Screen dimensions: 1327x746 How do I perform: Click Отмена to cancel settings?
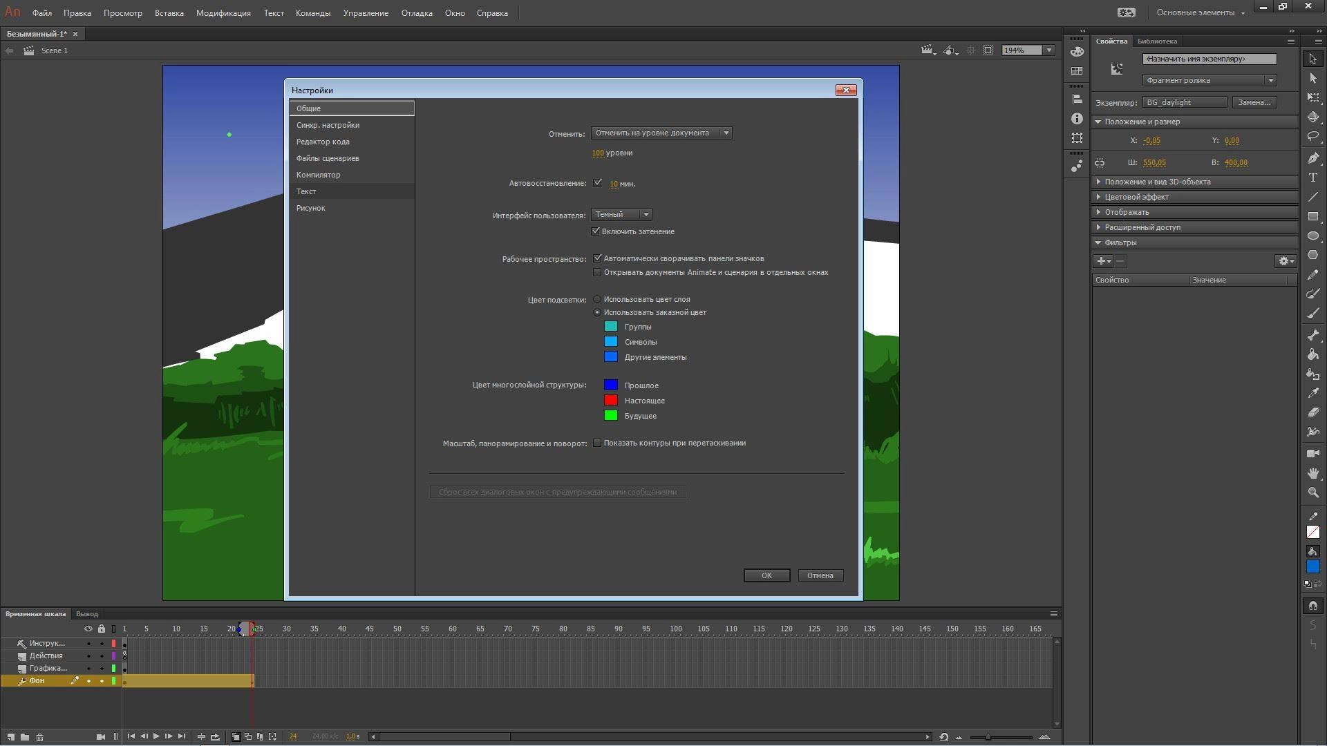tap(820, 575)
